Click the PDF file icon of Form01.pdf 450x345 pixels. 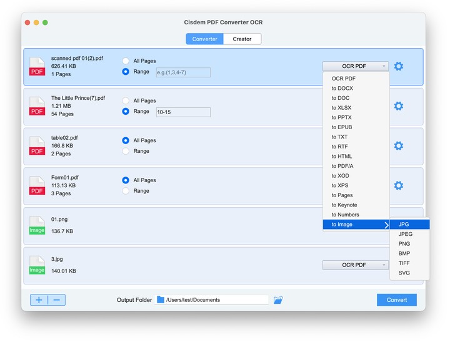[37, 187]
